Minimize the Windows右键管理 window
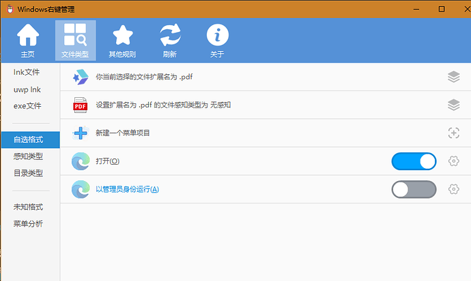Screen dimensions: 471x281 pyautogui.click(x=416, y=9)
